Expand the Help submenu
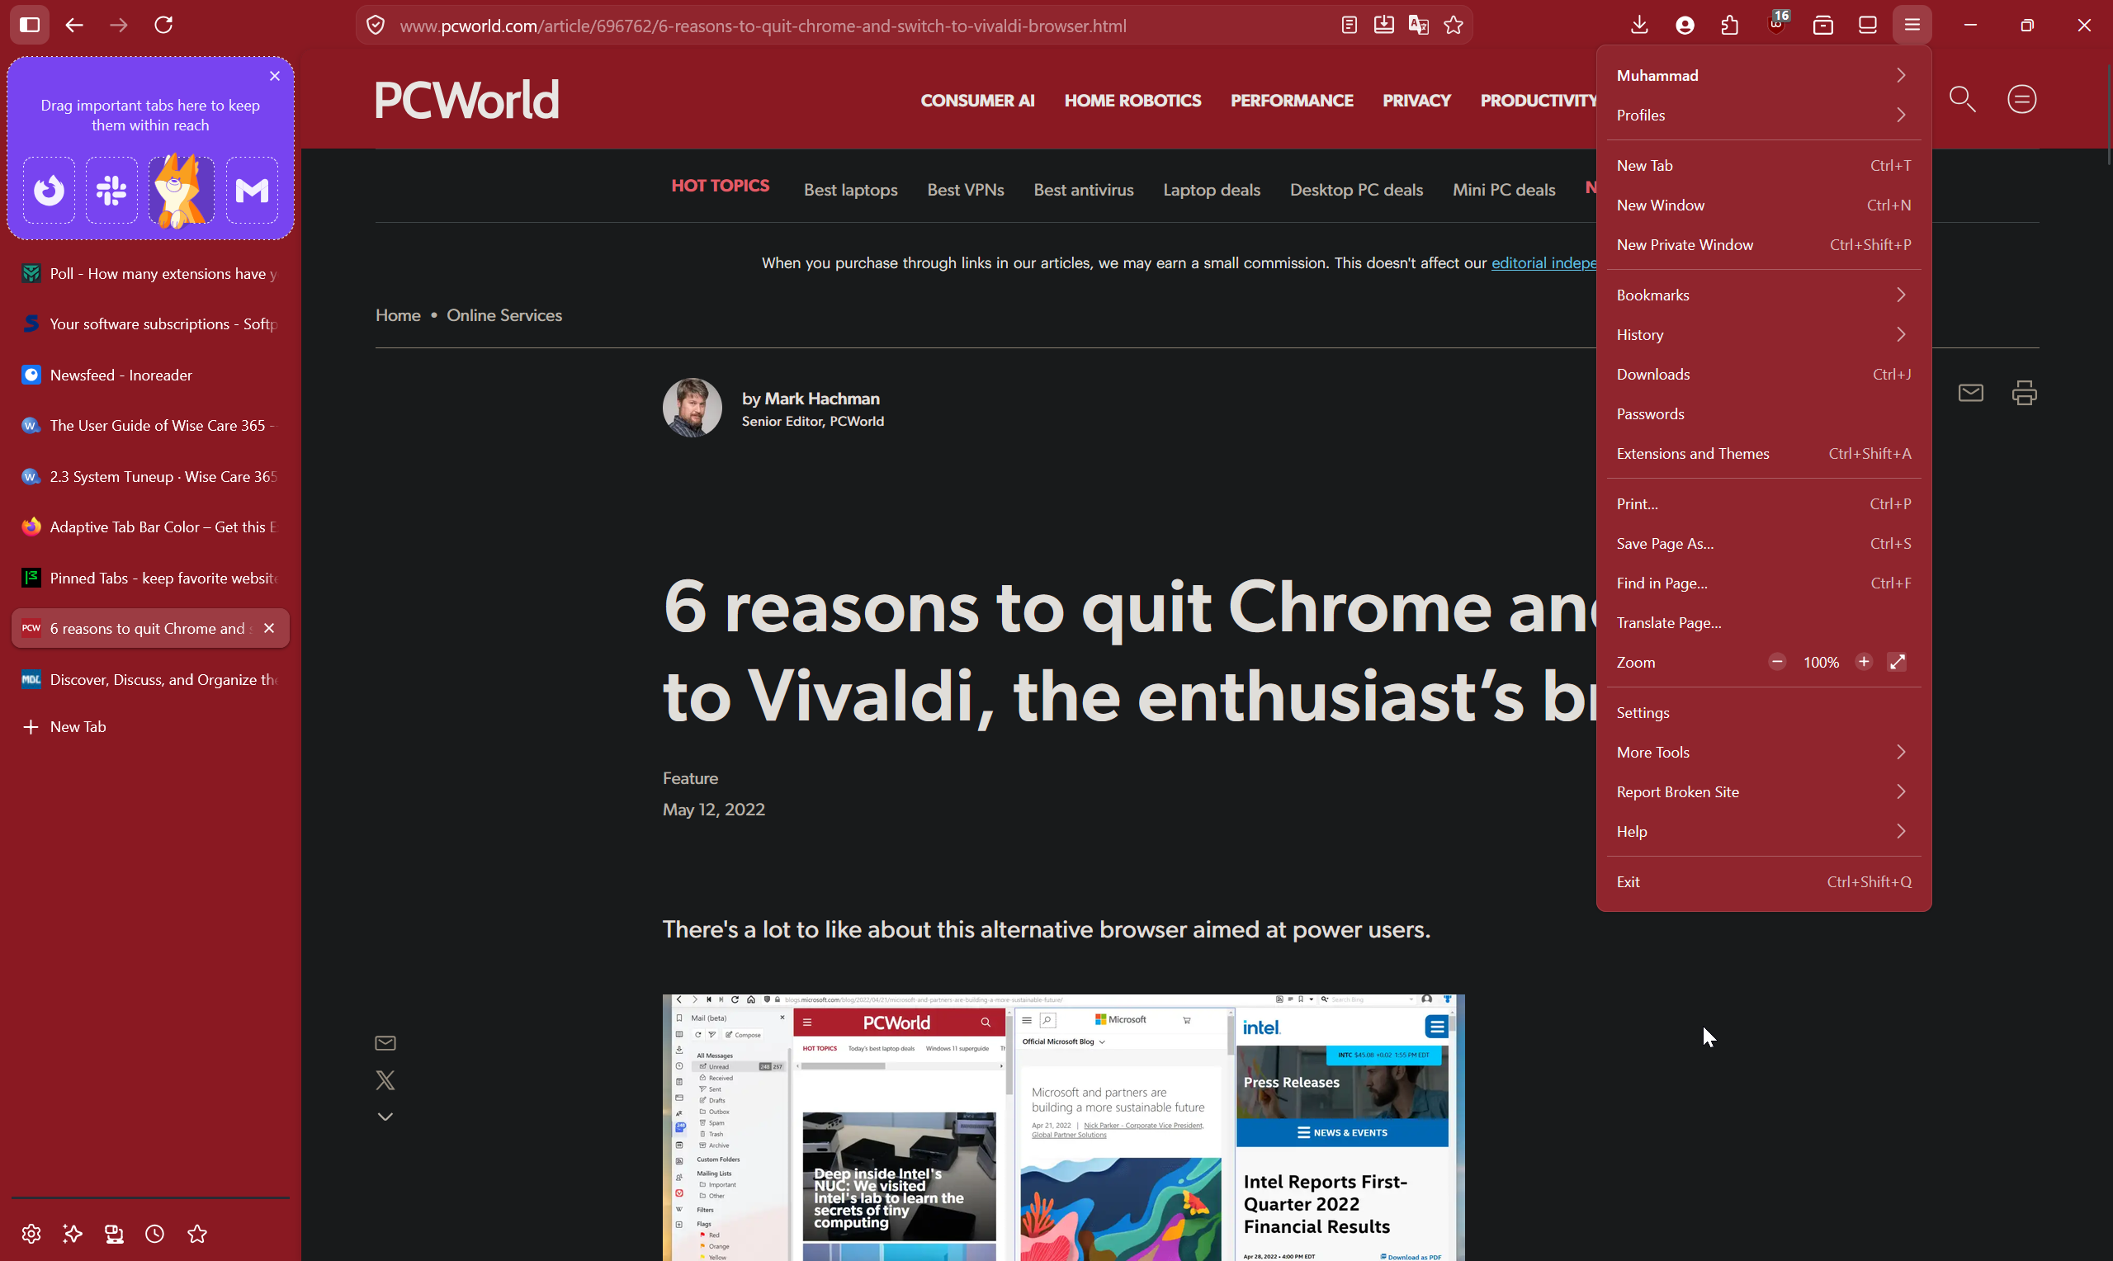Image resolution: width=2113 pixels, height=1261 pixels. point(1764,831)
